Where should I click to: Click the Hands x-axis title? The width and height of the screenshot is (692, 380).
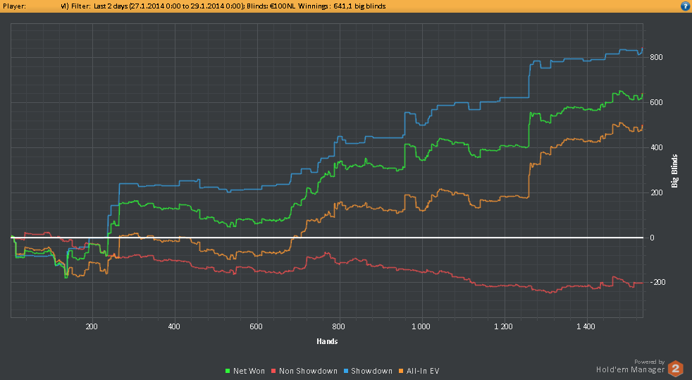tap(327, 342)
